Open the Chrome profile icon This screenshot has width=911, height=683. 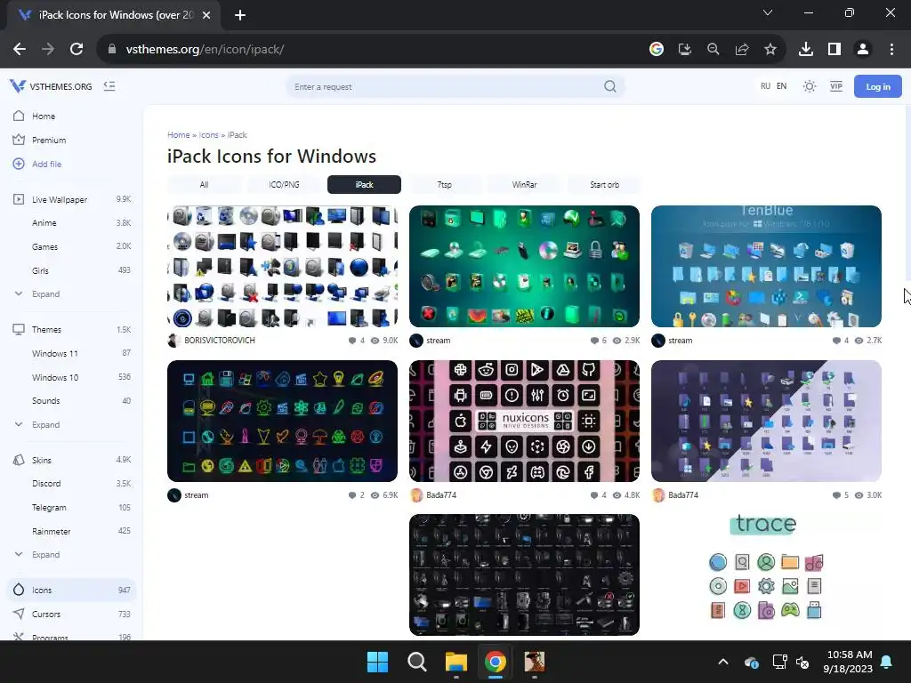863,50
